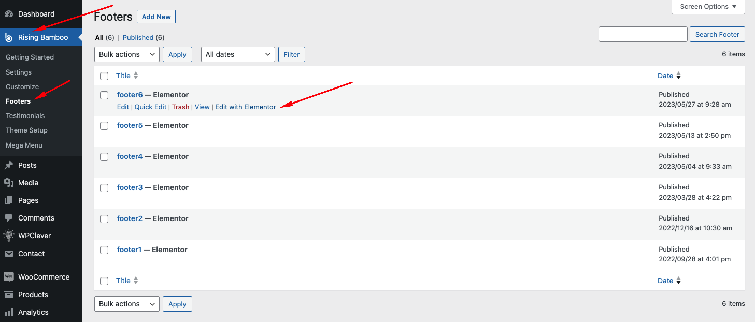Toggle the select-all checkbox in header

(104, 76)
